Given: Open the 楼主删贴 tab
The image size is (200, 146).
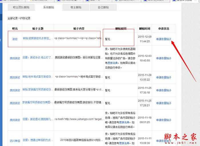Looking at the screenshot, I should tap(75, 7).
